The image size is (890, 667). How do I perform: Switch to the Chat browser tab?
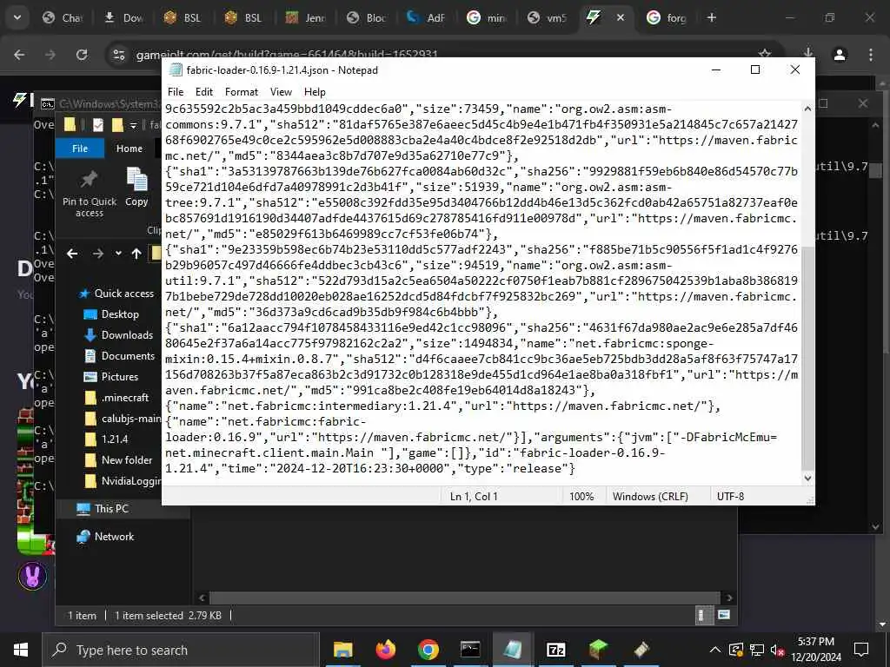click(x=63, y=18)
